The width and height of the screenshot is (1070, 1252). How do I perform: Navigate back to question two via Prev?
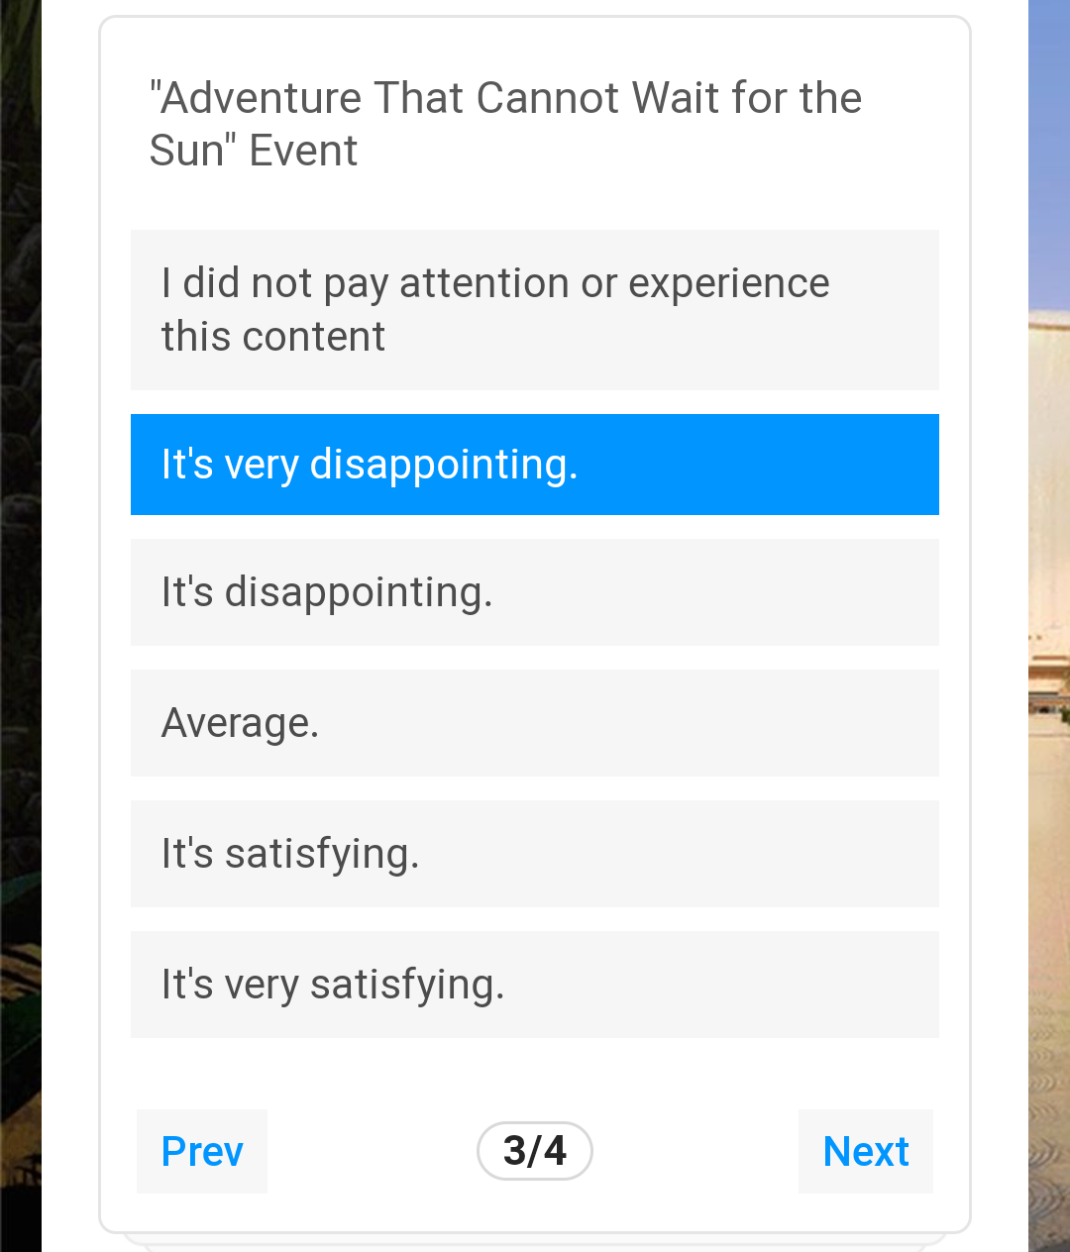[202, 1151]
